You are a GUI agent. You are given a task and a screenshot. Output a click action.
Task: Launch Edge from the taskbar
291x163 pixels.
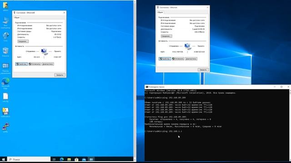point(62,159)
